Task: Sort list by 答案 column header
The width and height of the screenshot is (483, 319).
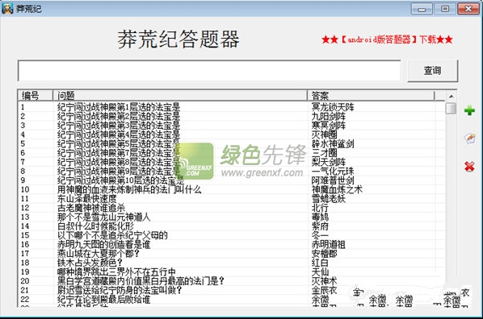Action: click(371, 96)
